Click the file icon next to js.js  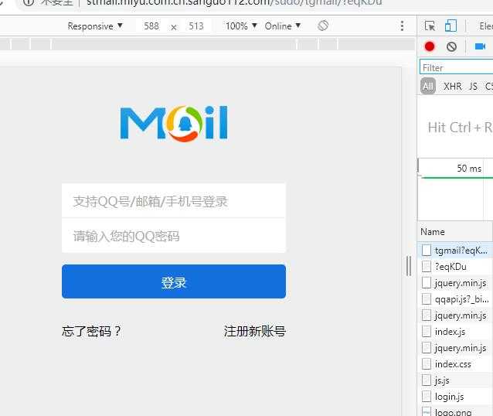coord(427,380)
